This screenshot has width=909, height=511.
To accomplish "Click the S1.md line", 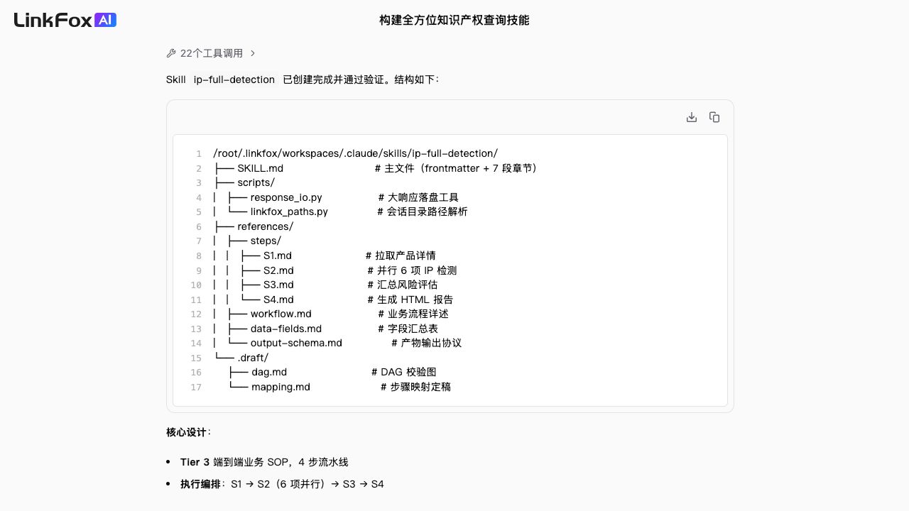I will coord(325,255).
